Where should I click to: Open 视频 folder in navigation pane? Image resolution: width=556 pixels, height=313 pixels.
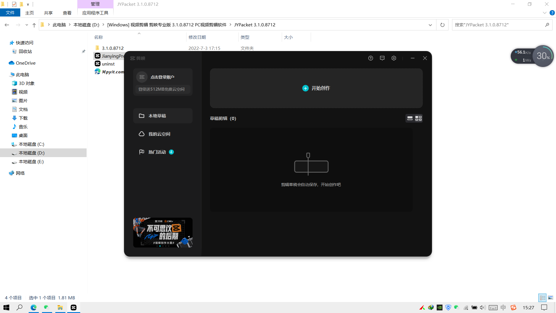point(23,92)
